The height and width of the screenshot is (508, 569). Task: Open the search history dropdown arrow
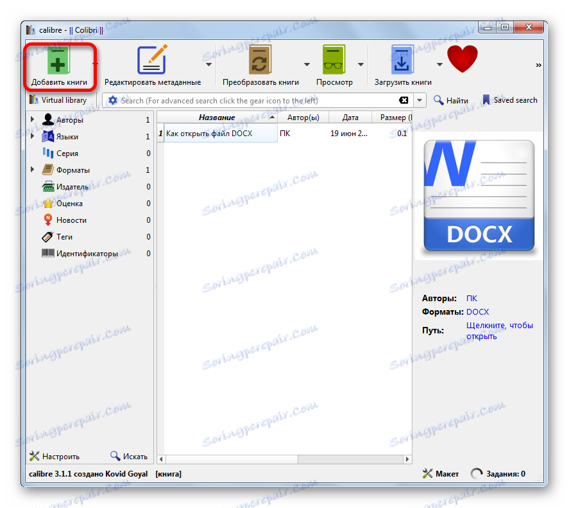(x=420, y=100)
